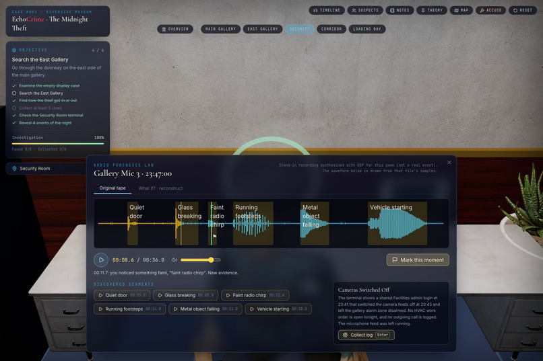Play the Glass breaking segment
Viewport: 543px width, 361px height.
click(x=186, y=295)
